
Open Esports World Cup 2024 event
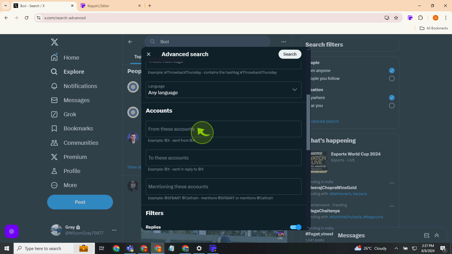coord(356,154)
